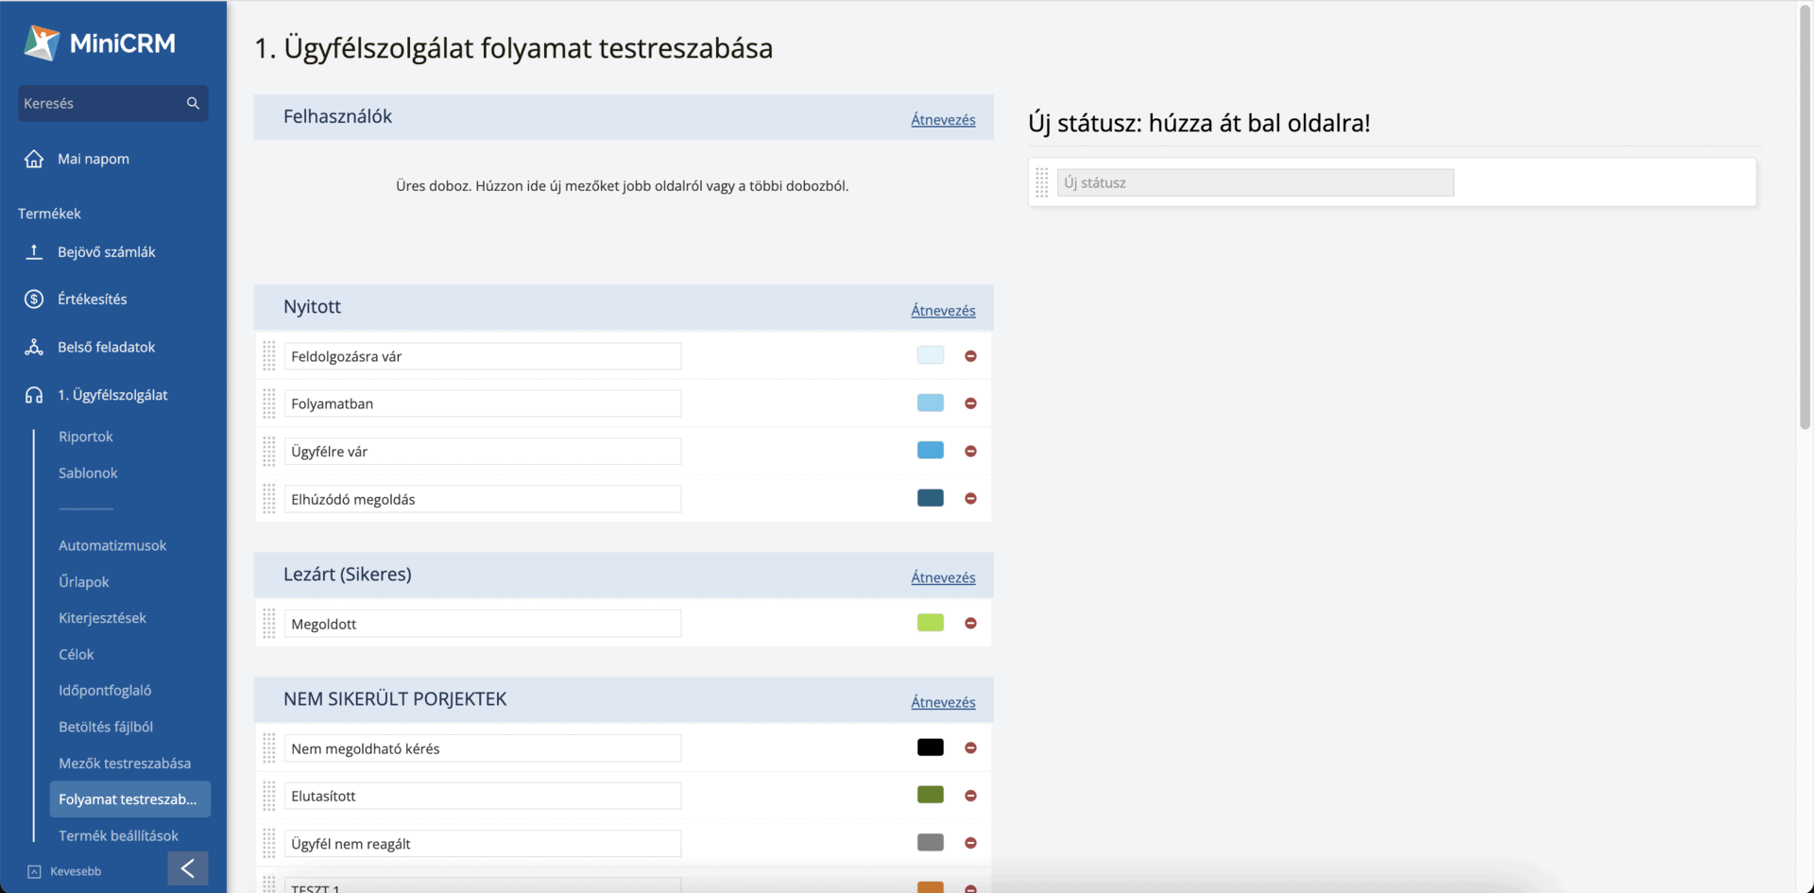Open Időpontfoglaló submenu item
Image resolution: width=1814 pixels, height=893 pixels.
[x=105, y=691]
